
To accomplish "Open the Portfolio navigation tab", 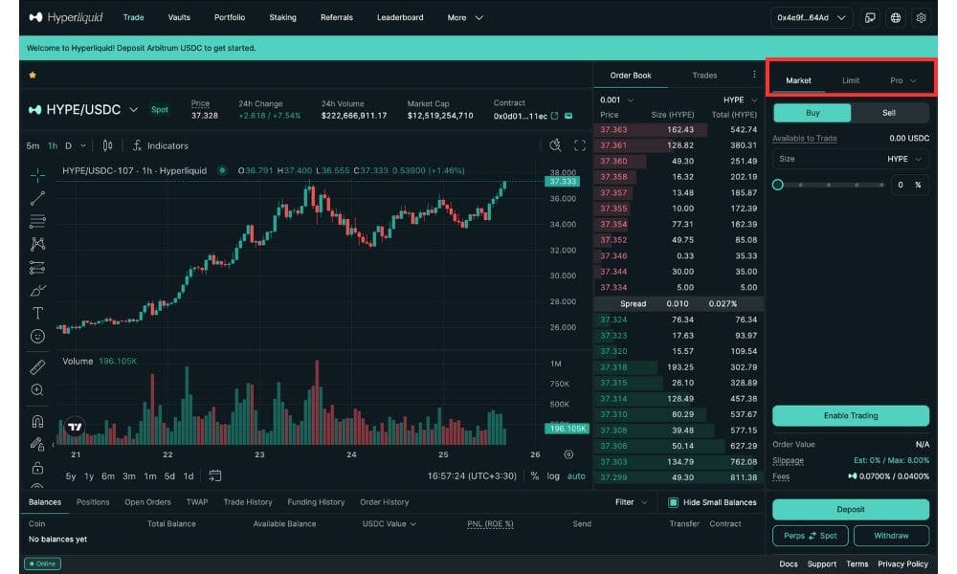I will (230, 17).
